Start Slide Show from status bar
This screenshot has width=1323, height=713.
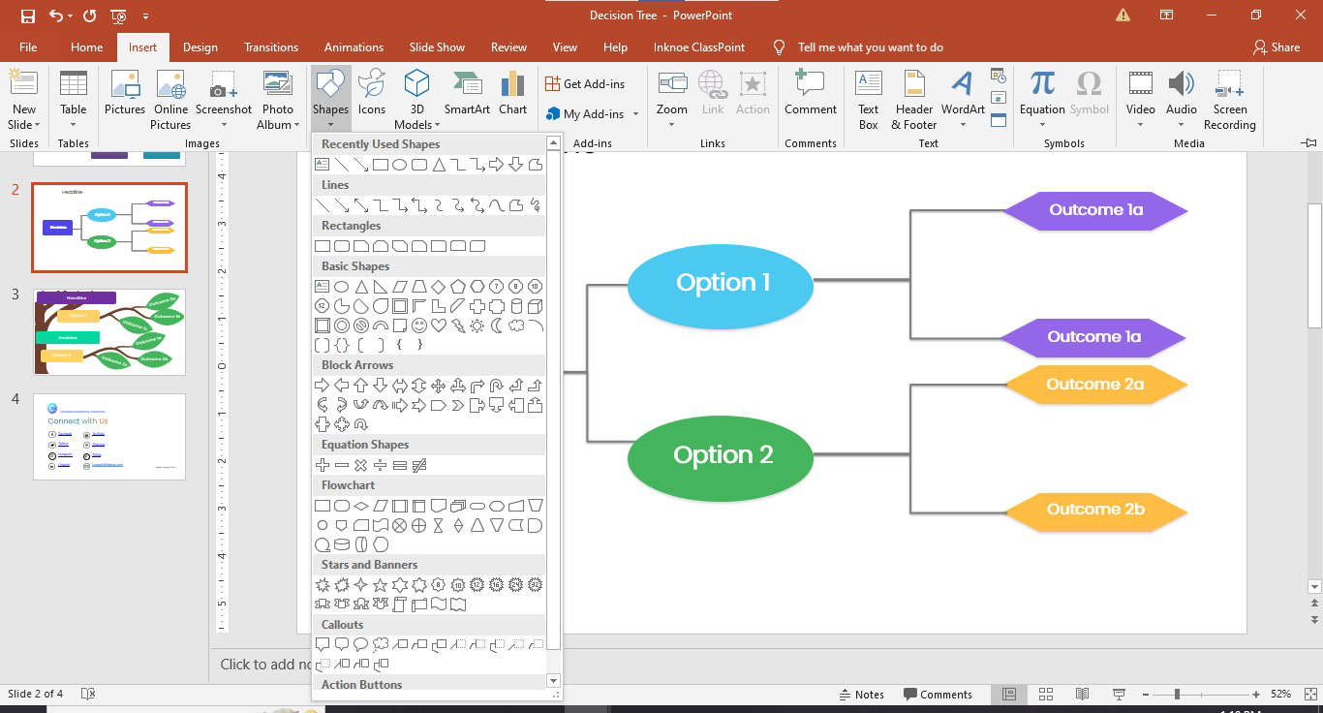[x=1119, y=694]
